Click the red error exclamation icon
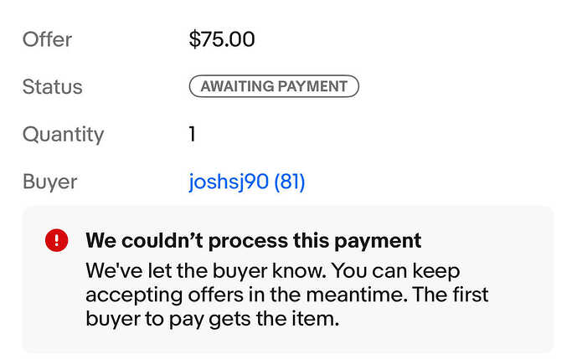This screenshot has height=359, width=577. click(56, 241)
